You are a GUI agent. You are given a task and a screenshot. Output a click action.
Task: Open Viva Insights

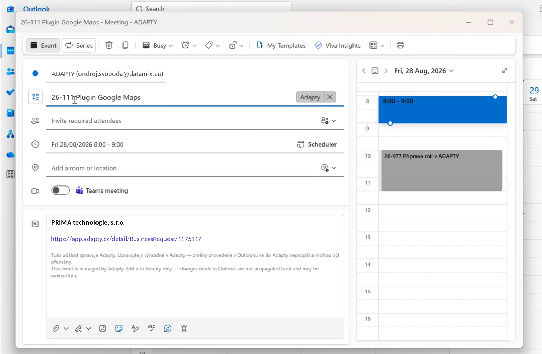pyautogui.click(x=338, y=45)
